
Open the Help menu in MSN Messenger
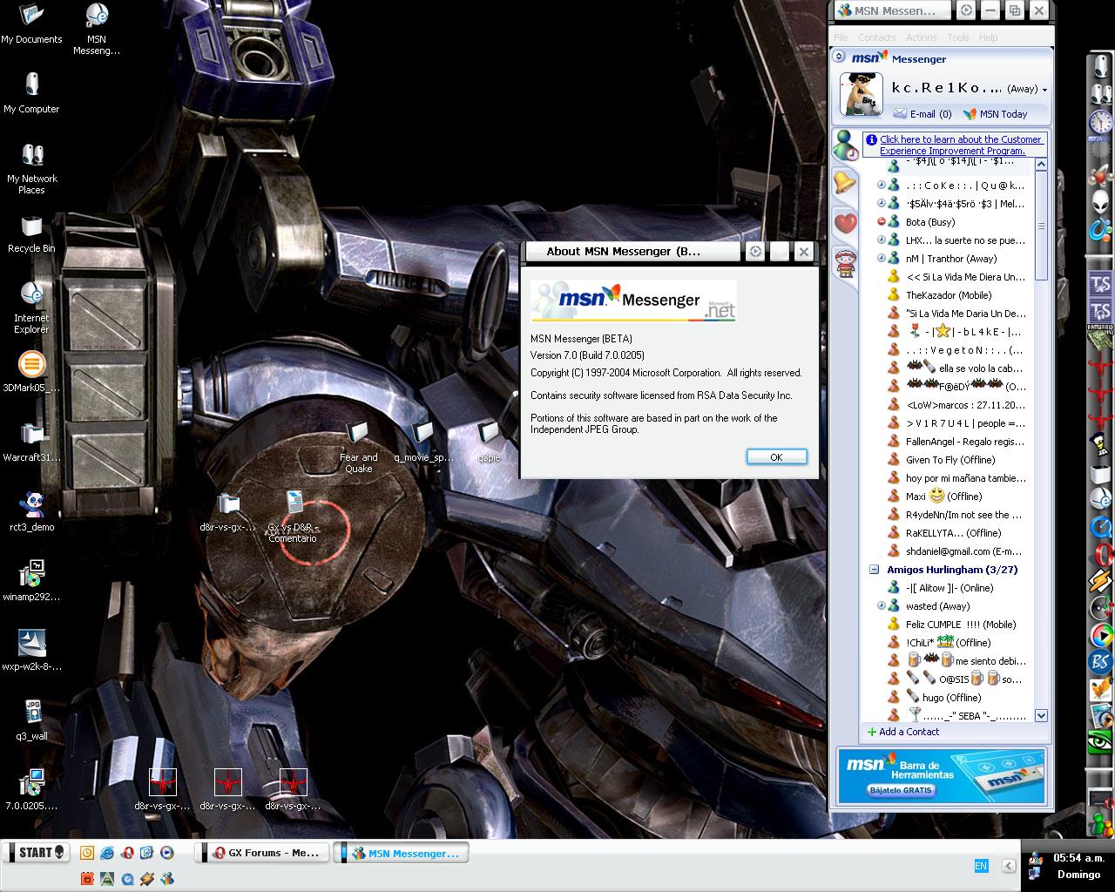(x=988, y=37)
